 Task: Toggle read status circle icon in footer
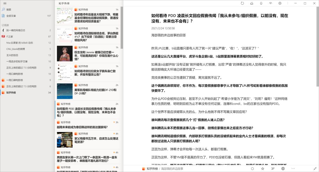[x=252, y=168]
